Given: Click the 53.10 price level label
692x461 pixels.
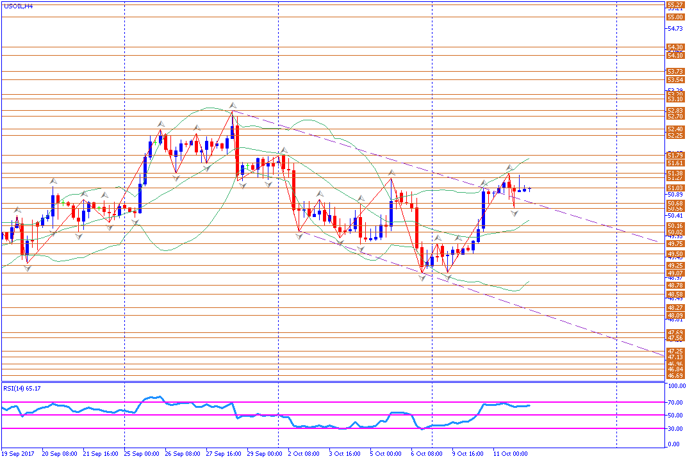Looking at the screenshot, I should coord(675,99).
